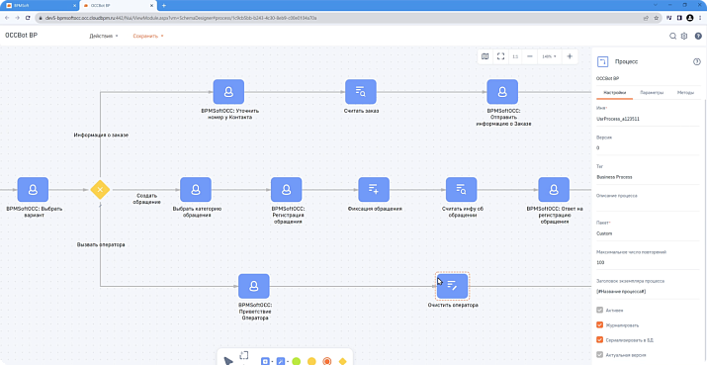The image size is (707, 365).
Task: Click the fit-to-screen fullscreen icon
Action: coord(500,56)
